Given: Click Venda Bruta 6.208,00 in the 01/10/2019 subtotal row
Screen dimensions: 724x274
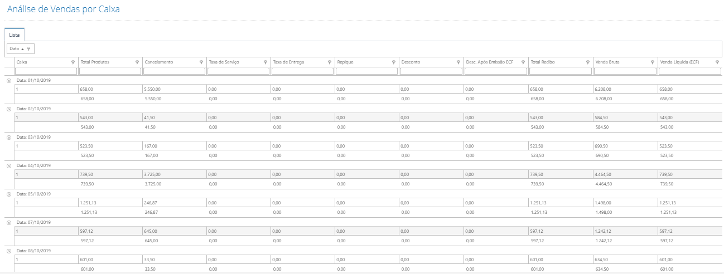Looking at the screenshot, I should pyautogui.click(x=604, y=99).
